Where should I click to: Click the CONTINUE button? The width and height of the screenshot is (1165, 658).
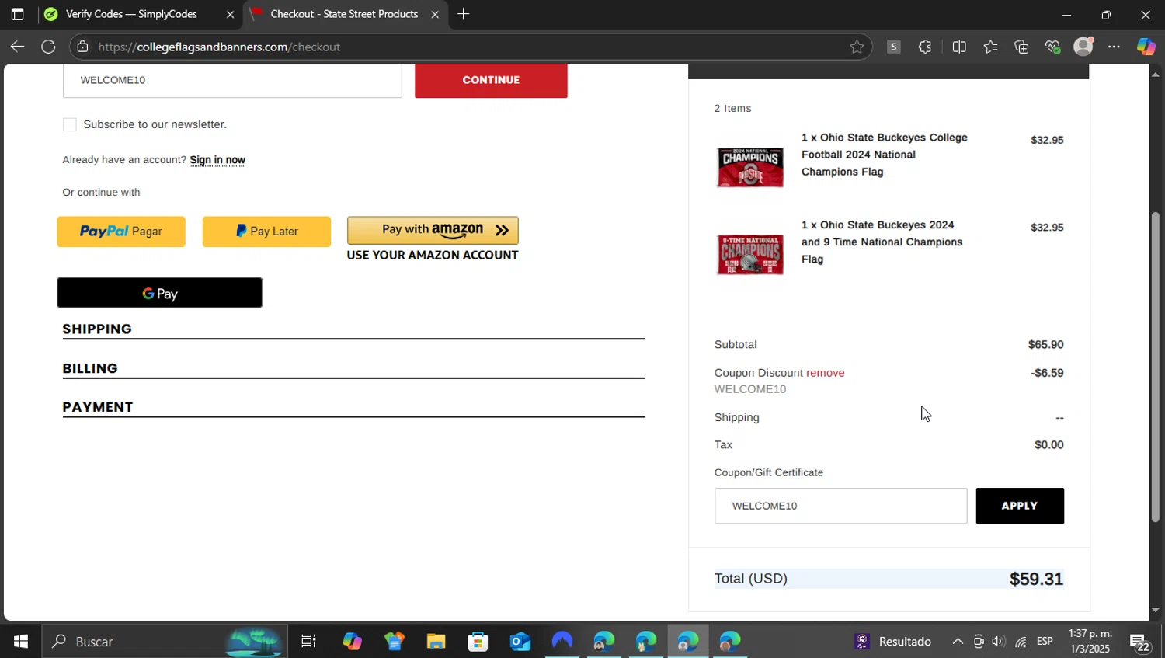click(491, 80)
